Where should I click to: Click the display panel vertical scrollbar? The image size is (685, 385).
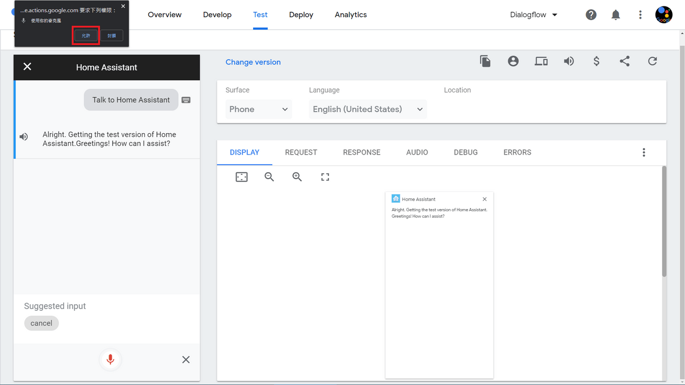664,221
